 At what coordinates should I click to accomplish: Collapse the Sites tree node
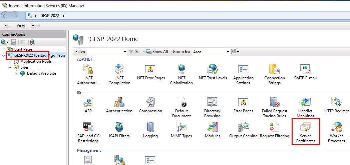click(10, 67)
